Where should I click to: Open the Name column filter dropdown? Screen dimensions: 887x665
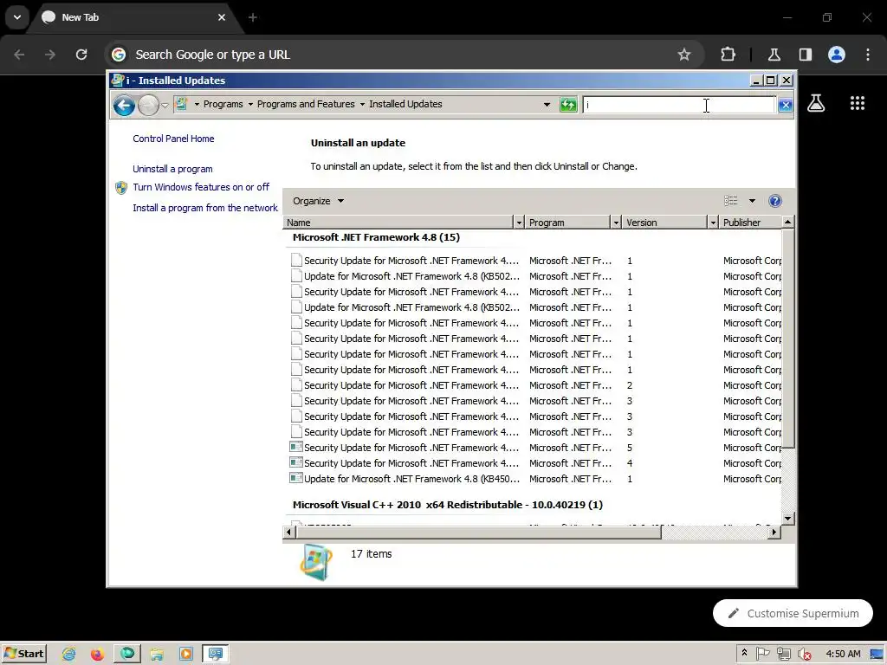[x=519, y=223]
